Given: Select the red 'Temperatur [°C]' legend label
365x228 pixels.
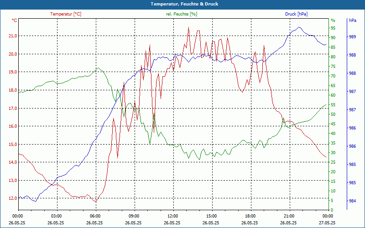Looking at the screenshot, I should [66, 14].
